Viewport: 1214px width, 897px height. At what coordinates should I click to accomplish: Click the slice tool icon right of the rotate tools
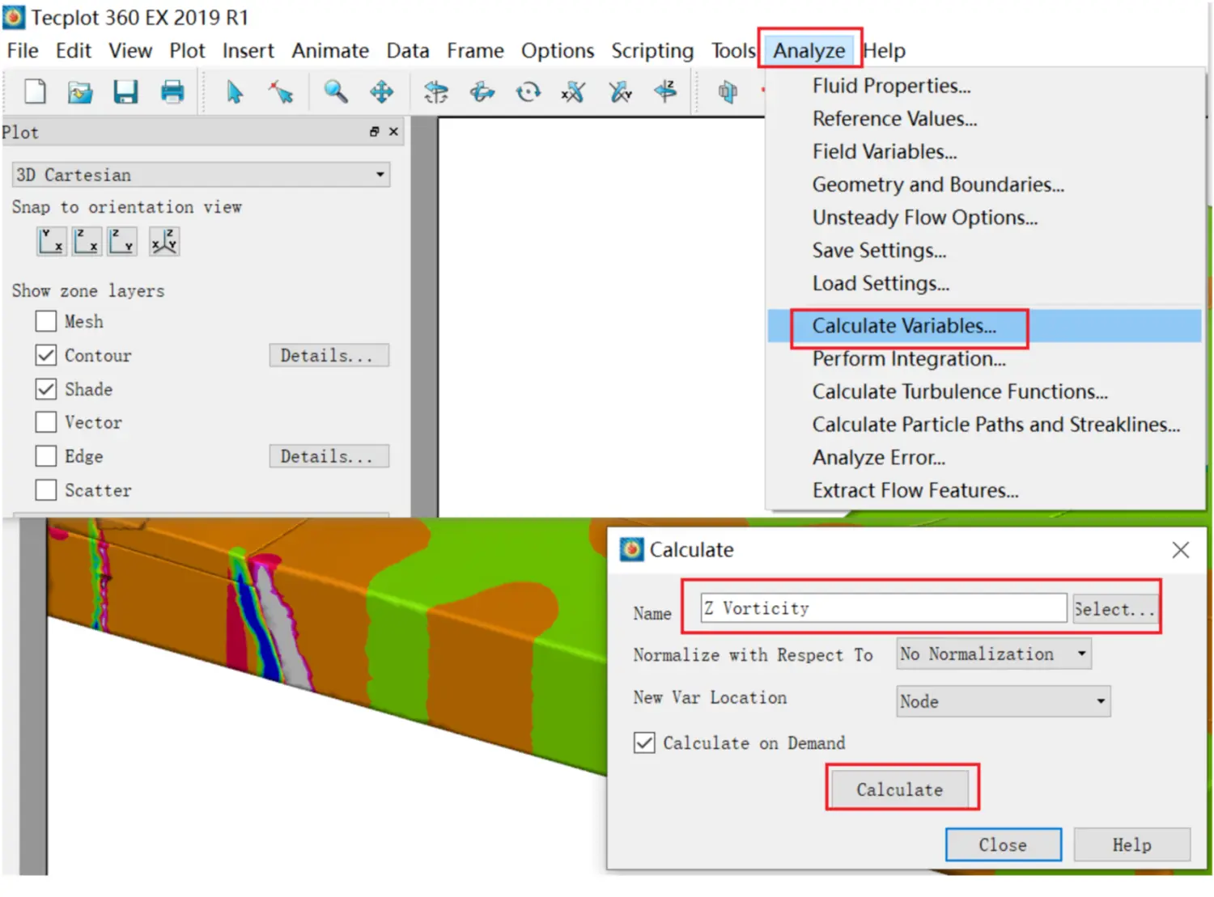[x=728, y=91]
